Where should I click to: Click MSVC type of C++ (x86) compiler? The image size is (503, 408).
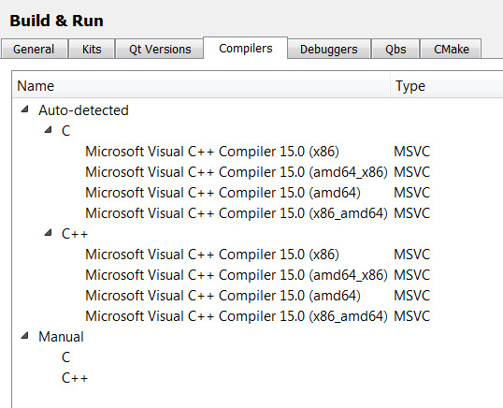pyautogui.click(x=412, y=255)
